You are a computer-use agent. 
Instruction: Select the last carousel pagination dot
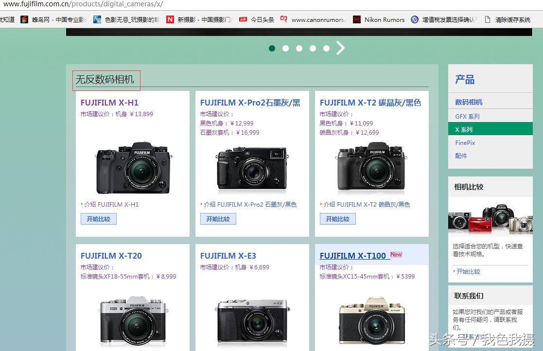click(326, 48)
